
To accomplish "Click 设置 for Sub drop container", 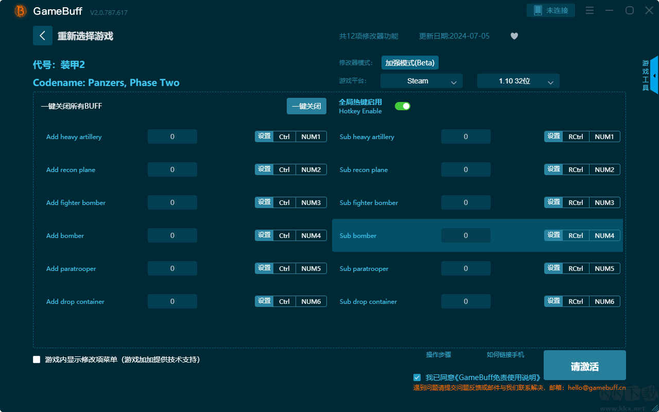I will click(x=553, y=301).
